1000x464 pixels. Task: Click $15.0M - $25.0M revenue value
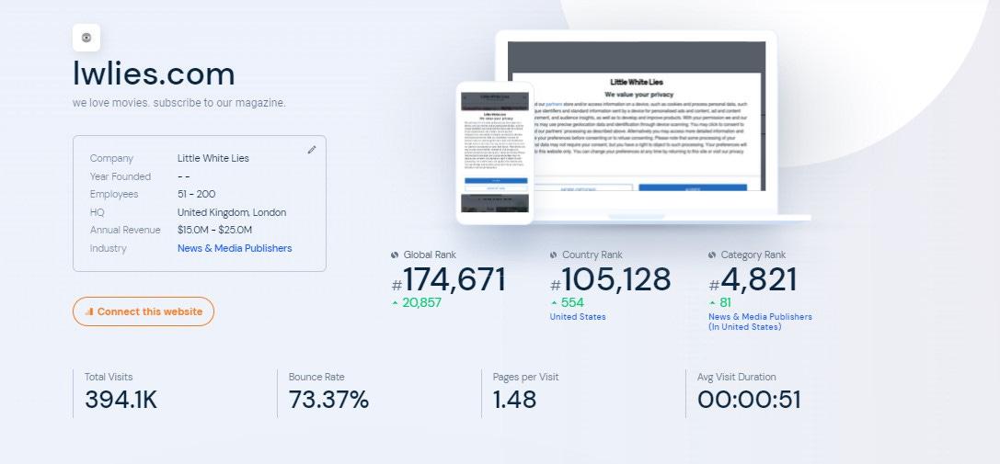click(x=215, y=230)
